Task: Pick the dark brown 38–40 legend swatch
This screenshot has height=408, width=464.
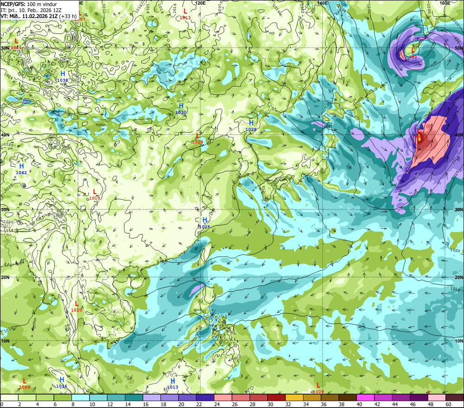Action: (x=348, y=398)
